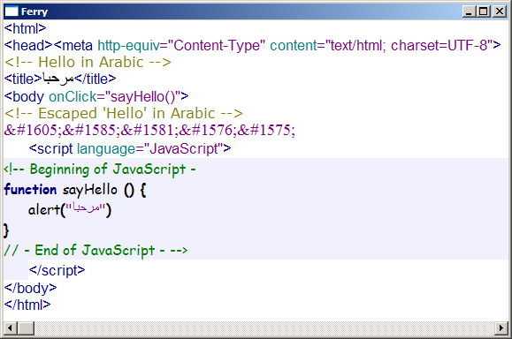Click the "Escaped 'Hello' in Arabic" comment
Screen dimensions: 512x339
(124, 113)
